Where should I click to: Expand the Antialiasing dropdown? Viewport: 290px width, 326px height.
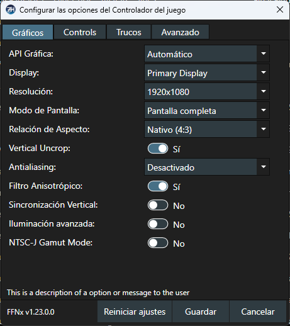(207, 167)
